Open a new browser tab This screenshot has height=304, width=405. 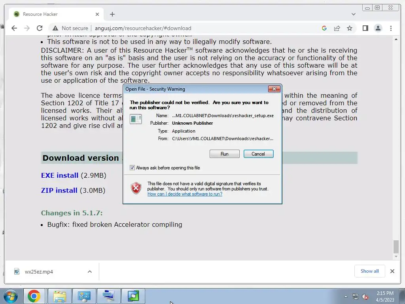coord(112,14)
